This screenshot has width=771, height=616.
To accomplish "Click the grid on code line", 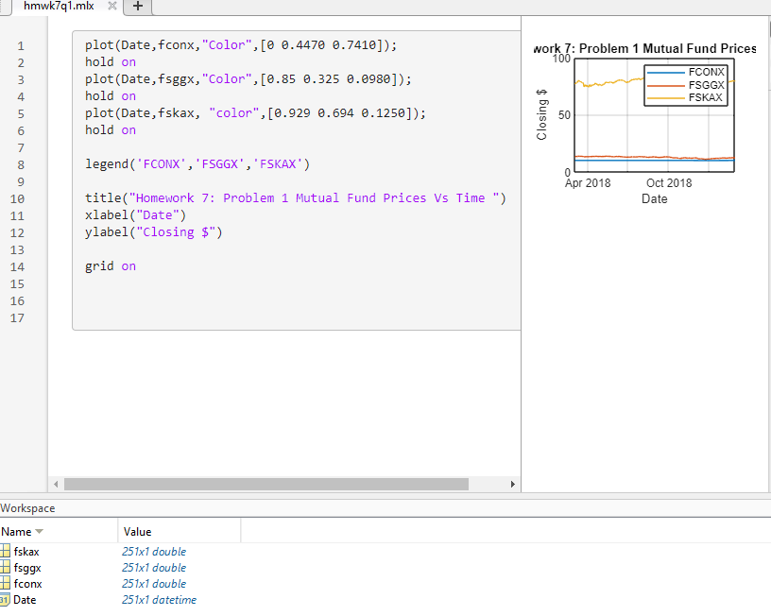I will (111, 266).
